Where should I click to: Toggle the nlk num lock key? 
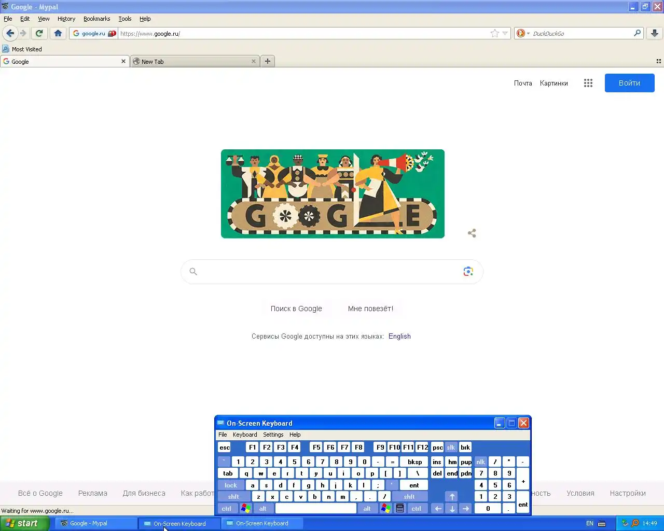481,462
